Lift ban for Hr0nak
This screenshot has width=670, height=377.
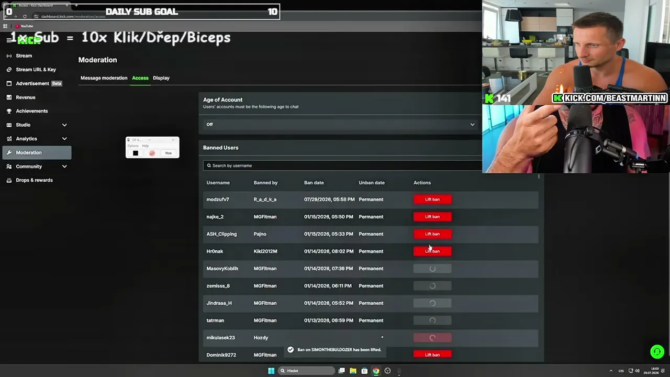pyautogui.click(x=432, y=251)
